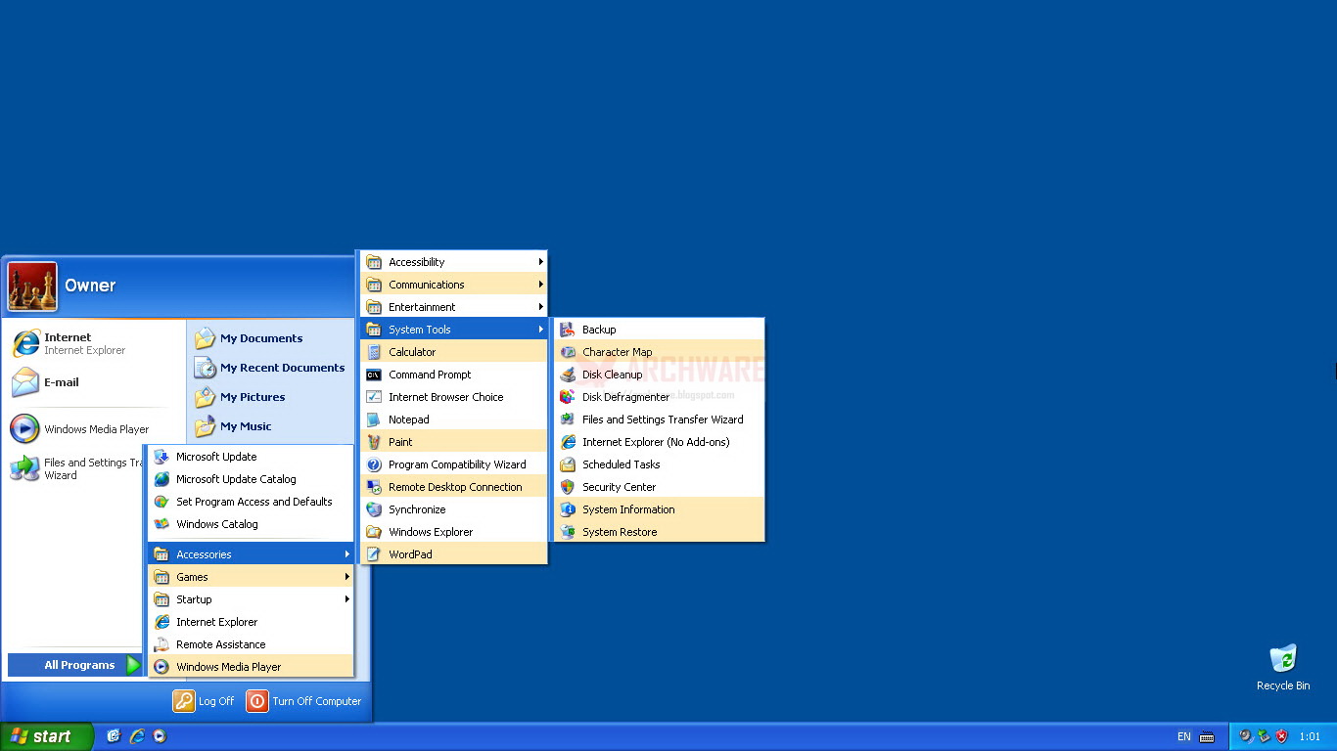1337x751 pixels.
Task: Open Scheduled Tasks icon
Action: pyautogui.click(x=568, y=464)
